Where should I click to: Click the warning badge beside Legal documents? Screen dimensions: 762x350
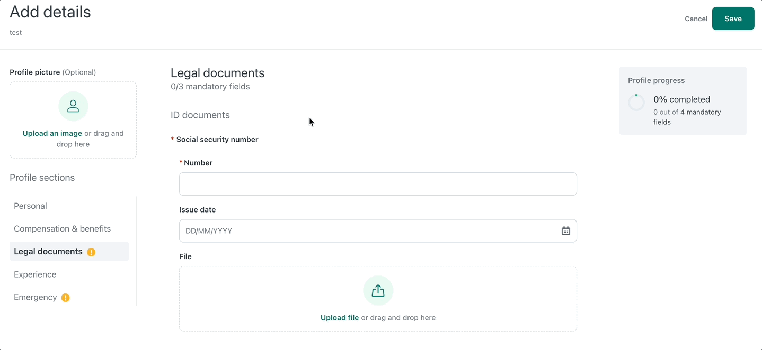coord(91,252)
